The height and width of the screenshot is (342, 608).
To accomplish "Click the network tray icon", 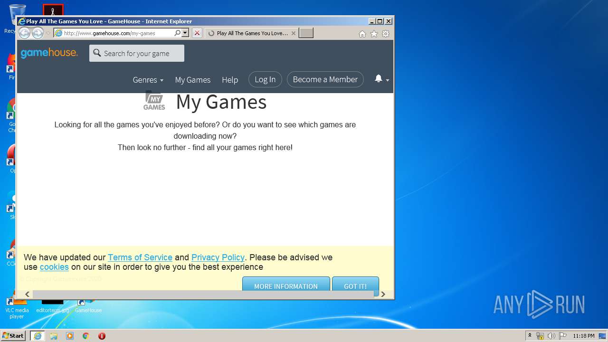I will pos(540,336).
